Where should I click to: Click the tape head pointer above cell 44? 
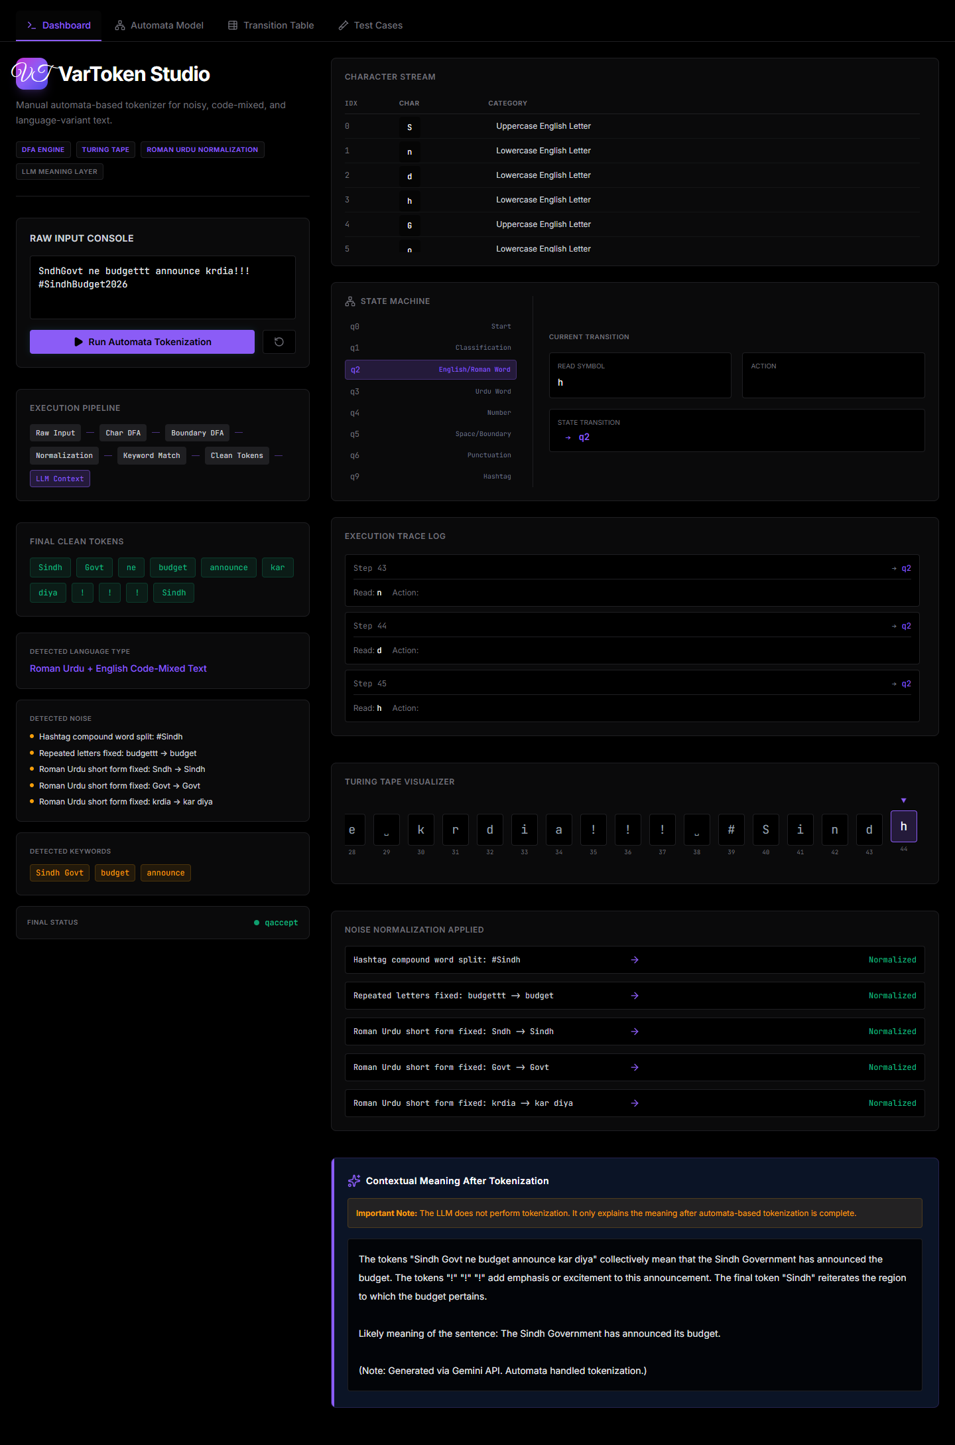[x=903, y=800]
